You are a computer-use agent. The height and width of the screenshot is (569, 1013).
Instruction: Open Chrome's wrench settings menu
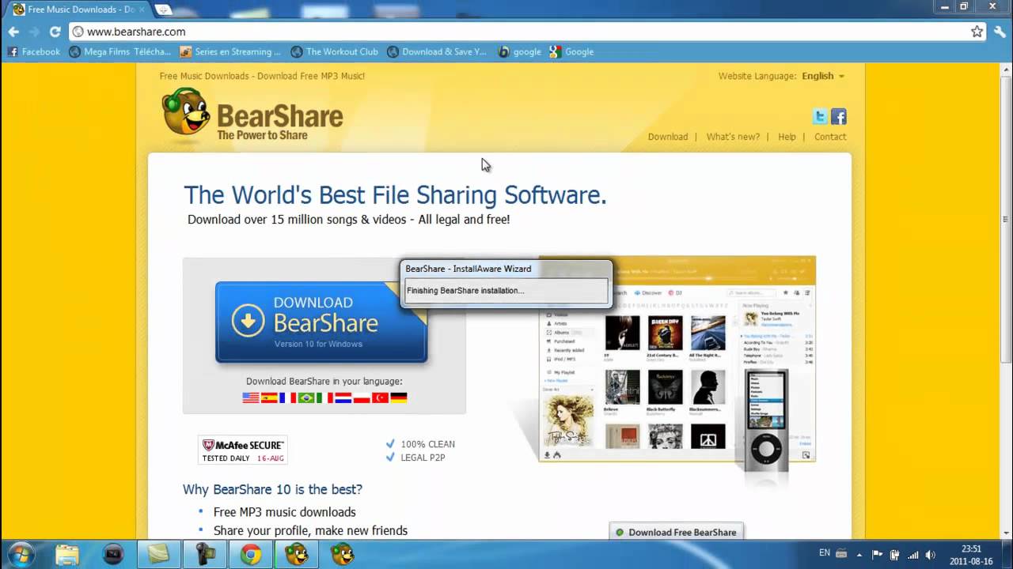(x=1001, y=32)
